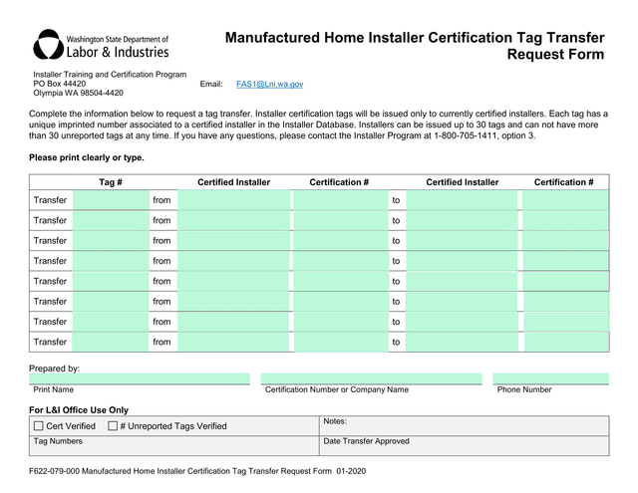
Task: Click first row 'from' Certification # field
Action: click(339, 200)
